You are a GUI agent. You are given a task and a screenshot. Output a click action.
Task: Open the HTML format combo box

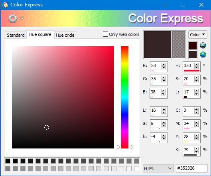pyautogui.click(x=158, y=168)
